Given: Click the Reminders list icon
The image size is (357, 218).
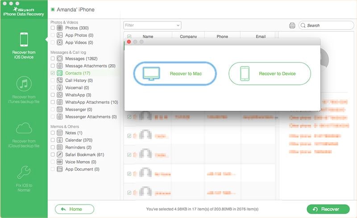Looking at the screenshot, I should [x=60, y=147].
